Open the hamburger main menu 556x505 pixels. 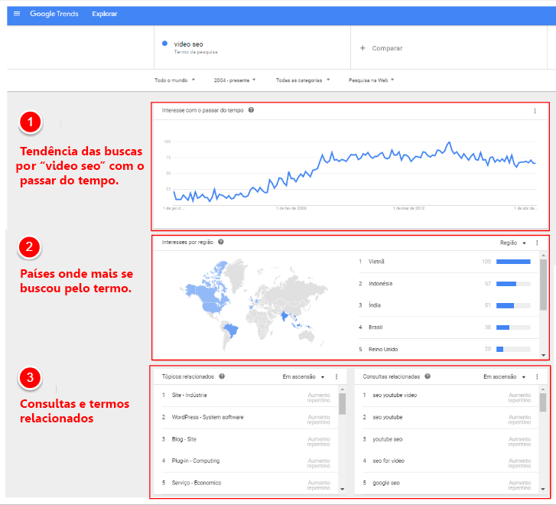point(17,14)
